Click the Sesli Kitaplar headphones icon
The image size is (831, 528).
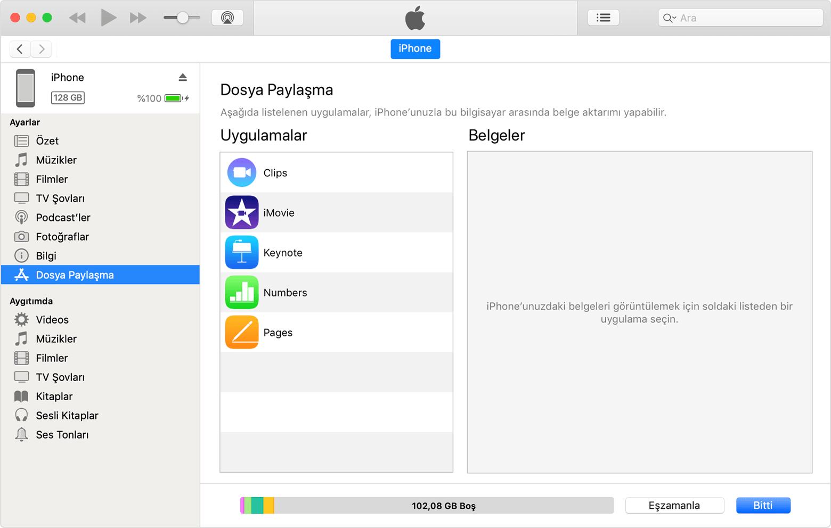point(21,415)
